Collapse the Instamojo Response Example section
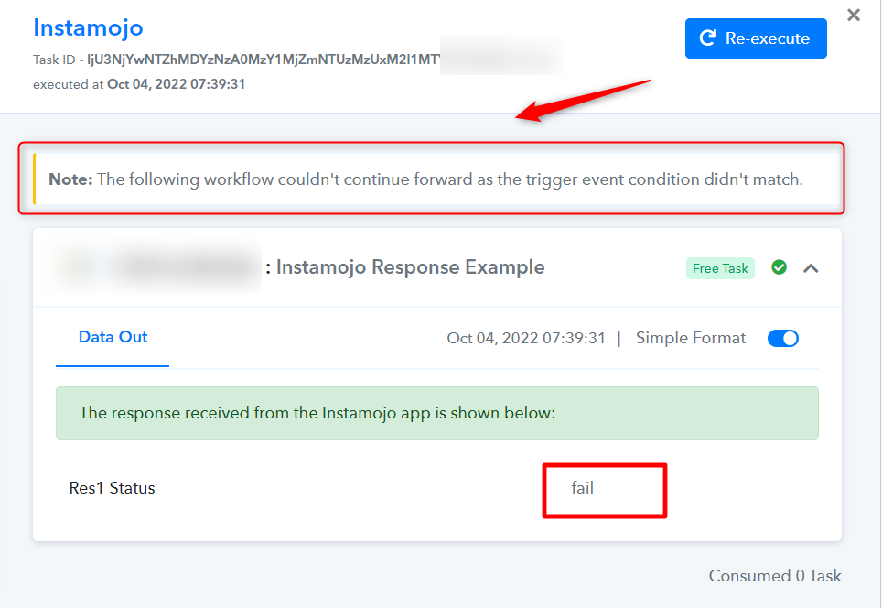The height and width of the screenshot is (608, 882). coord(811,268)
